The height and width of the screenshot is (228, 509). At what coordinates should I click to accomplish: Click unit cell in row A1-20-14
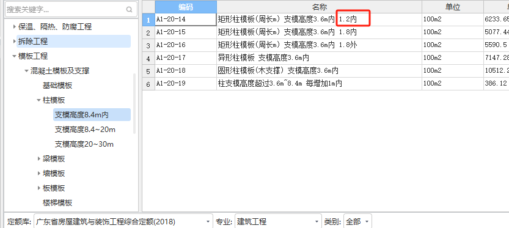[x=453, y=20]
